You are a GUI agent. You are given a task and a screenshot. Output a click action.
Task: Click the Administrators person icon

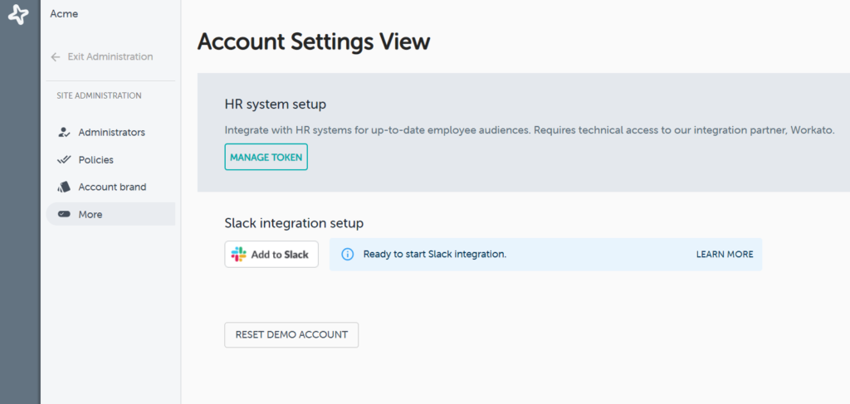[x=64, y=132]
